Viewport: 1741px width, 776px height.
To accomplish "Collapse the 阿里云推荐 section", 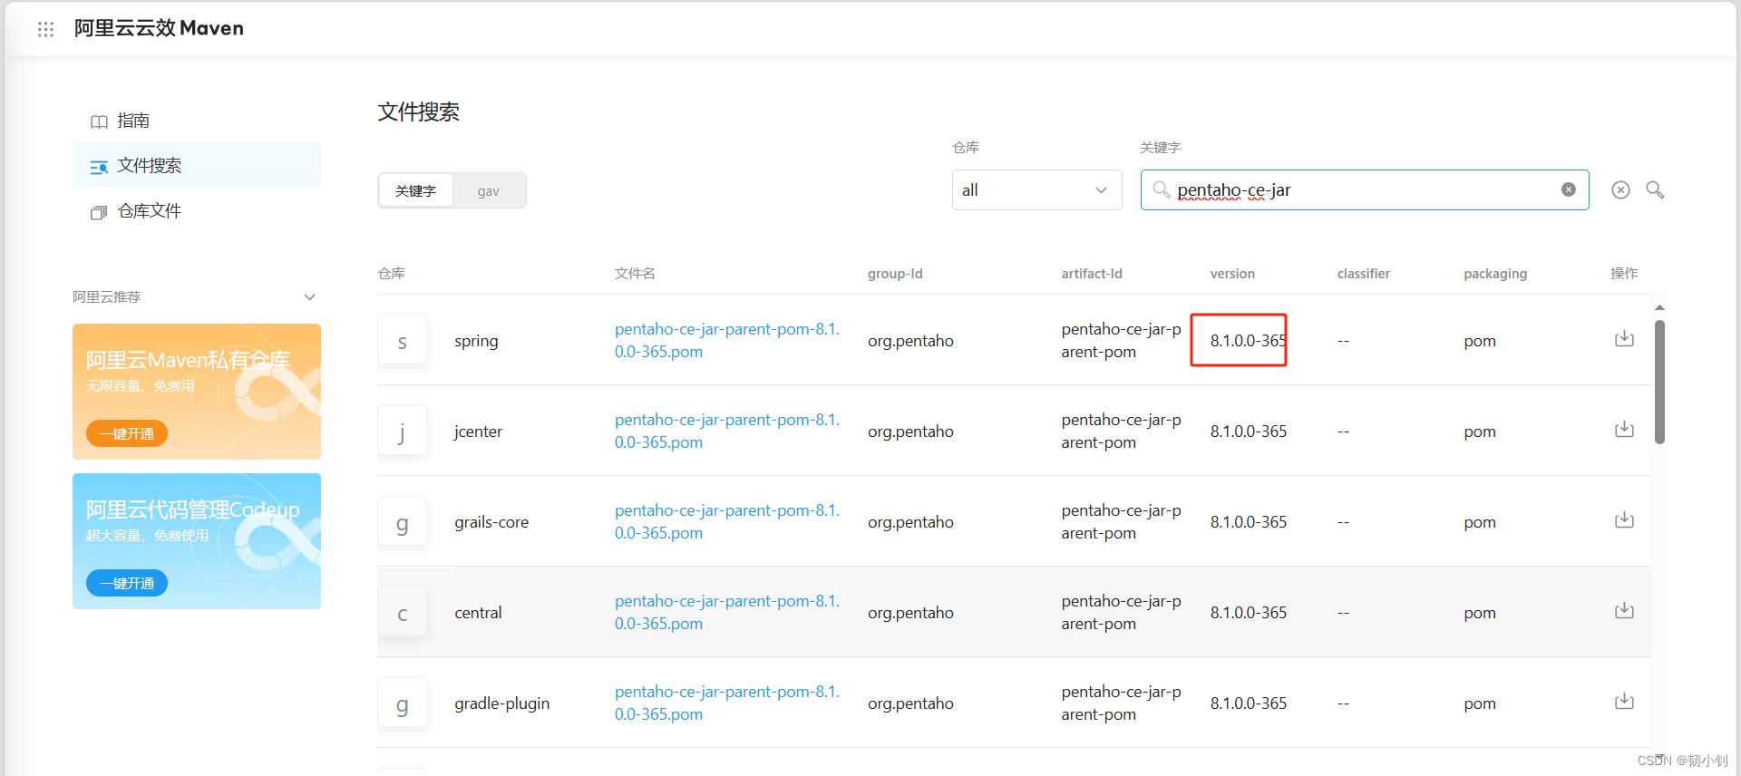I will tap(309, 297).
